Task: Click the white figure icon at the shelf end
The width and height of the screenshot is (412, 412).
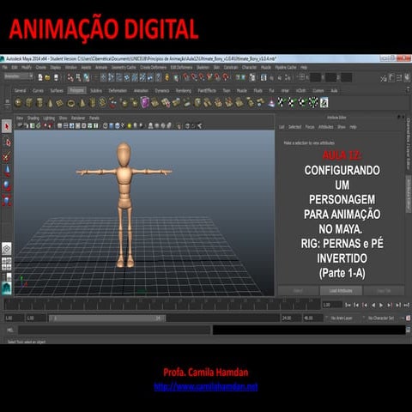Action: [324, 102]
